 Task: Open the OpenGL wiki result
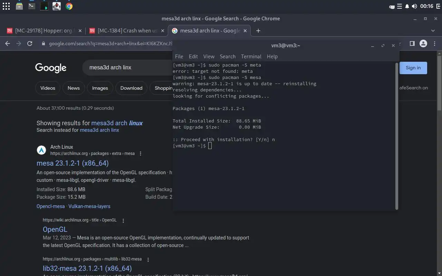pyautogui.click(x=55, y=229)
